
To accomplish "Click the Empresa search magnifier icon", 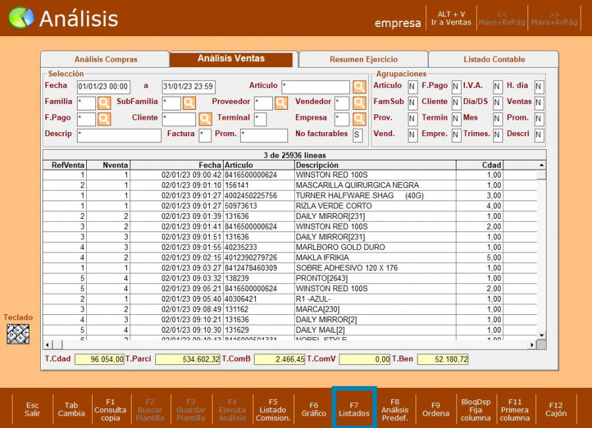I will click(x=358, y=119).
